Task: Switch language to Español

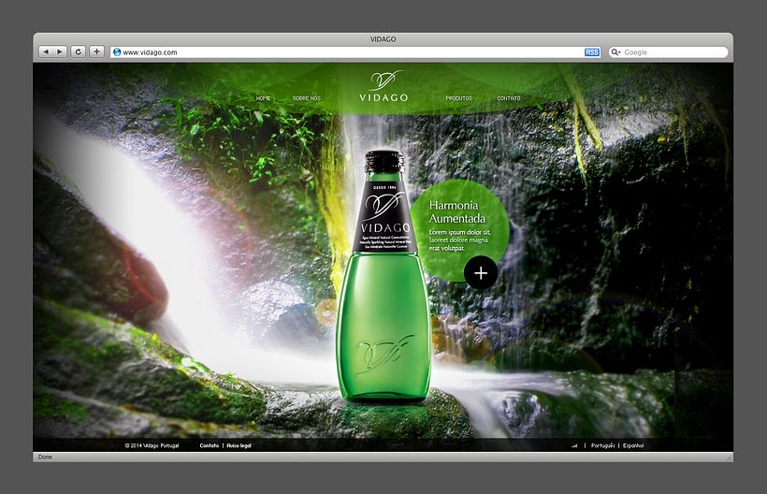Action: (x=633, y=445)
